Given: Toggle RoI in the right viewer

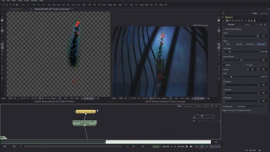Looking at the screenshot, I should coord(182,98).
